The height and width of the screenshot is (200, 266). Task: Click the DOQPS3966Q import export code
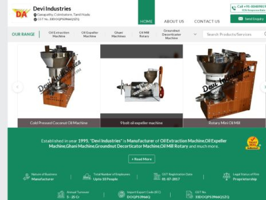point(138,197)
